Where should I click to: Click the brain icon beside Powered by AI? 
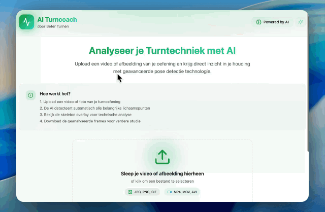[258, 22]
